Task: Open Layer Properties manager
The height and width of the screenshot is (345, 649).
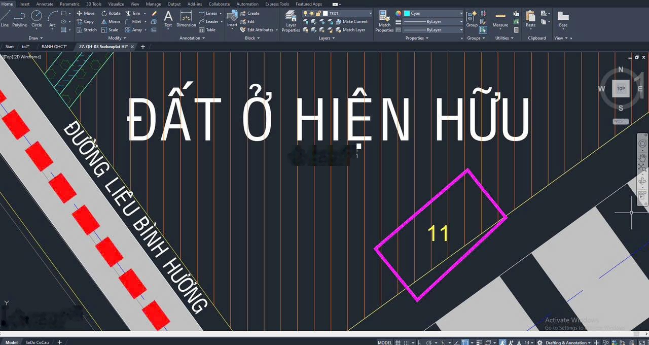Action: coord(291,21)
